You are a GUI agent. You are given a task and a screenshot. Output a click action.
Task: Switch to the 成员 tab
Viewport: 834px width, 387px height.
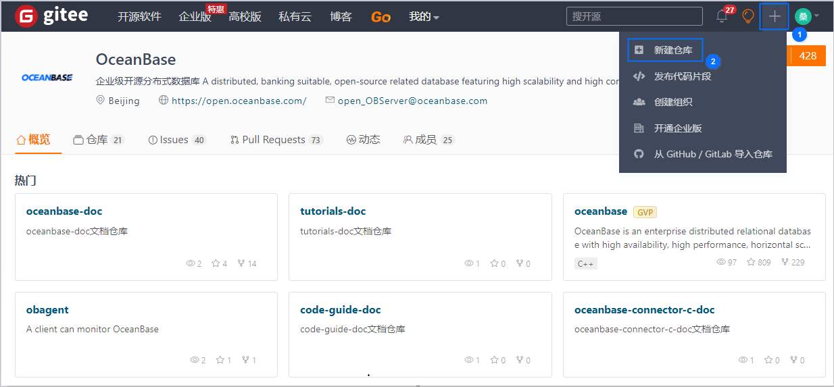(x=429, y=140)
